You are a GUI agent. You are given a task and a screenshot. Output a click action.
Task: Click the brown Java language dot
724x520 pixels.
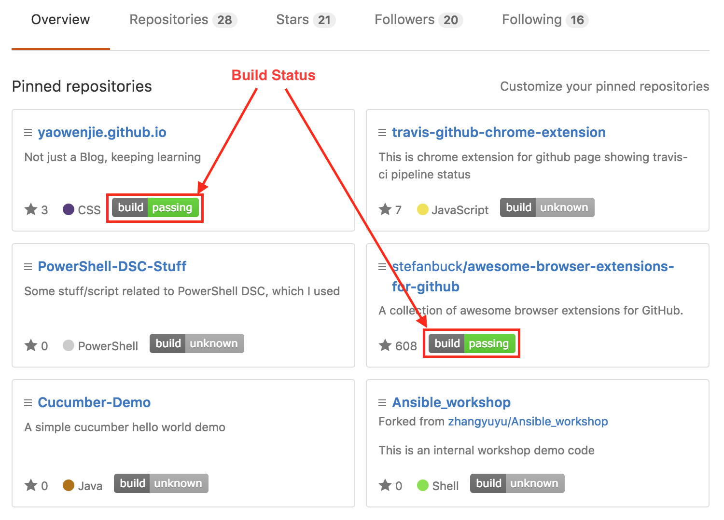[69, 485]
